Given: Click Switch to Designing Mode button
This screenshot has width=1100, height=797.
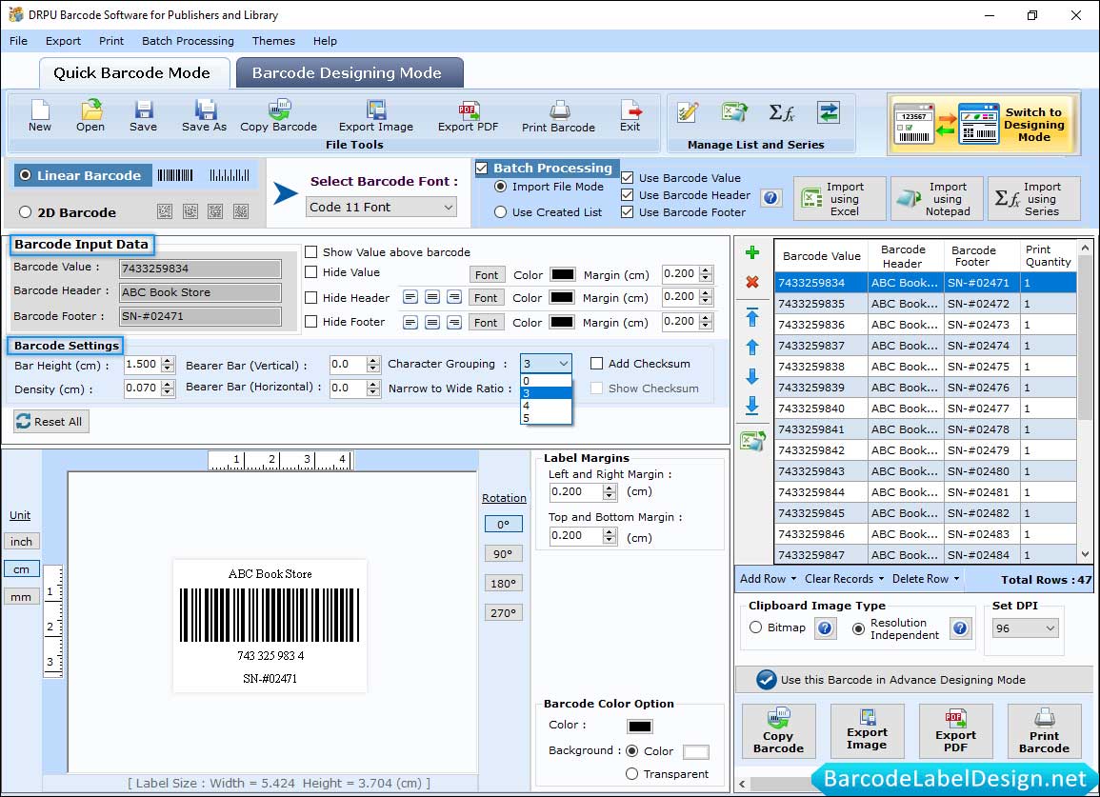Looking at the screenshot, I should pyautogui.click(x=983, y=124).
